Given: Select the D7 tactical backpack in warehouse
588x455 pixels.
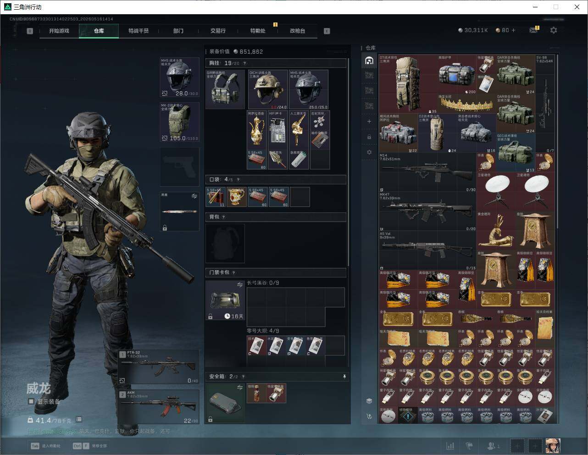Looking at the screenshot, I should pyautogui.click(x=407, y=84).
